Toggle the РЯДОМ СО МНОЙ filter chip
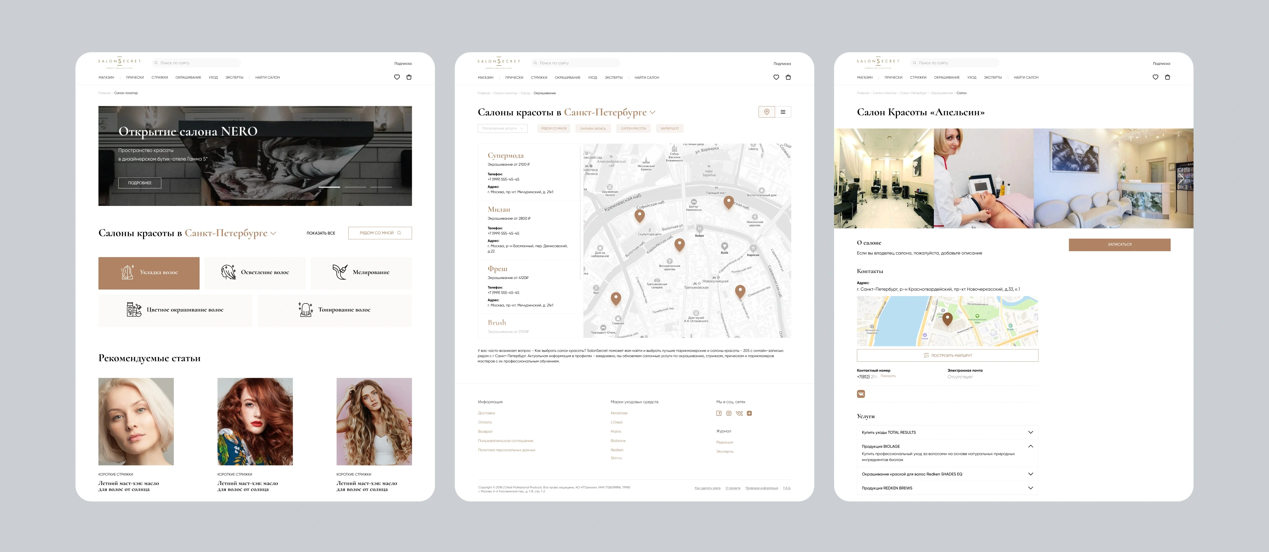 coord(554,129)
